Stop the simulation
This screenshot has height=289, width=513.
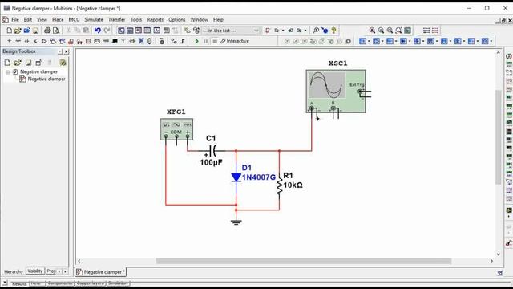pos(215,41)
